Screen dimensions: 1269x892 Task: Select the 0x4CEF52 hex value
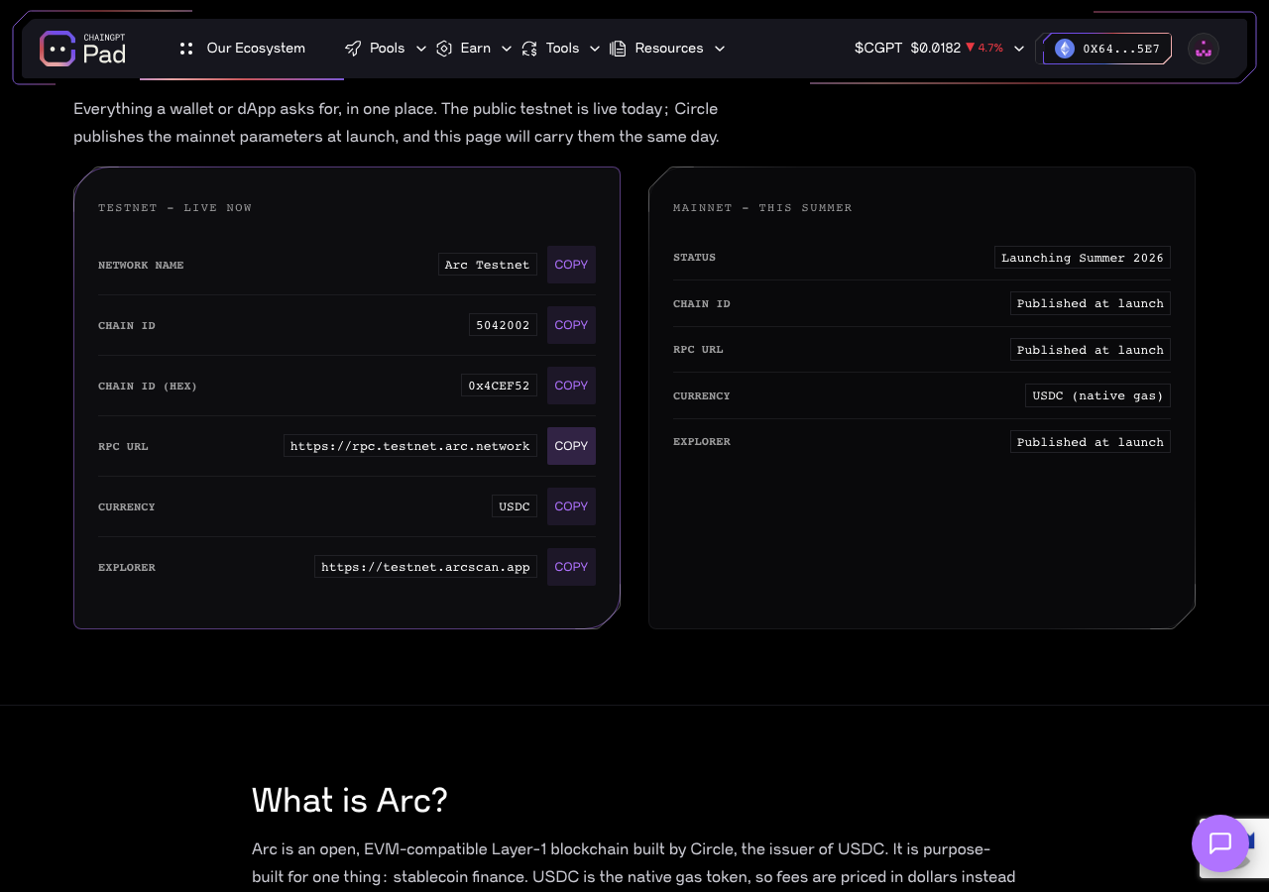pyautogui.click(x=500, y=386)
